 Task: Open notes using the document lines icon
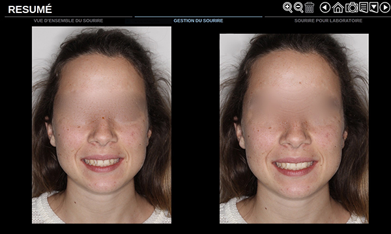364,7
